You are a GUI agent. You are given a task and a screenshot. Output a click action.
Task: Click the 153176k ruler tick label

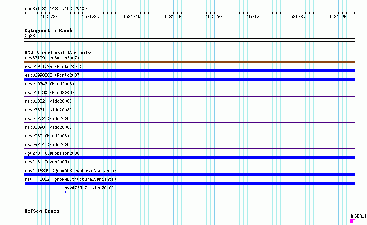(x=214, y=17)
